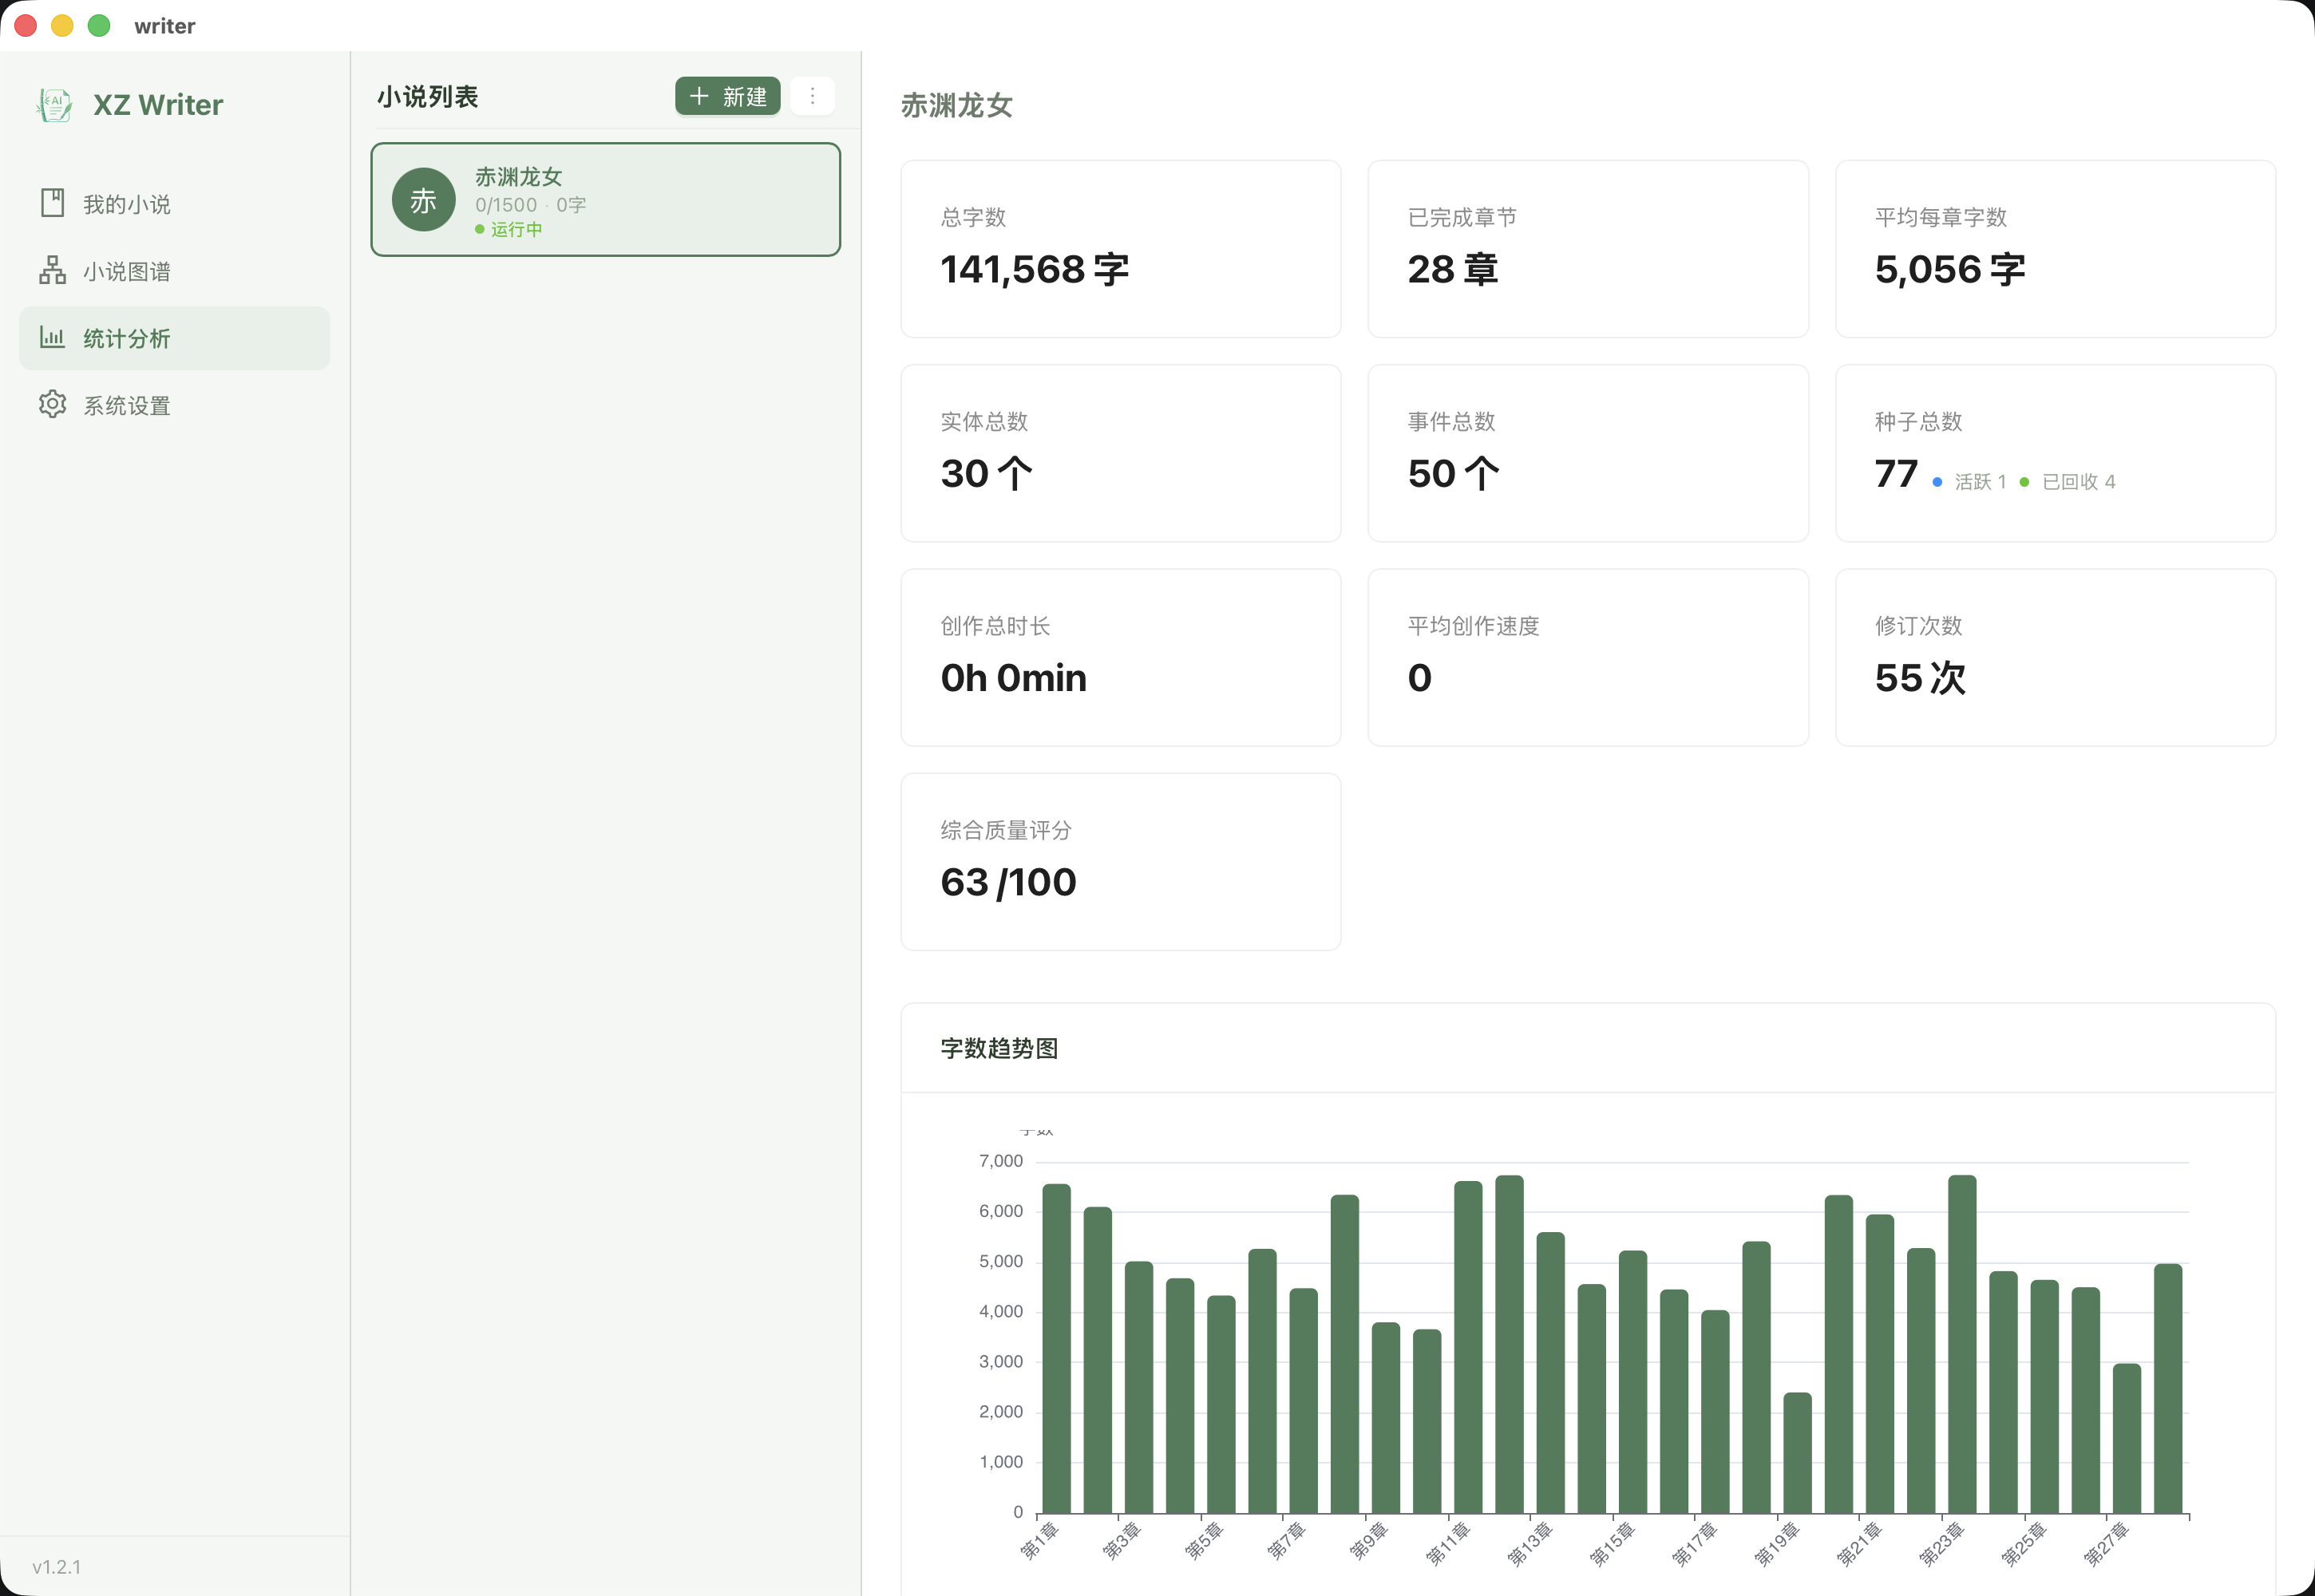This screenshot has width=2315, height=1596.
Task: Click the 已回收 4 legend label
Action: [x=2079, y=482]
